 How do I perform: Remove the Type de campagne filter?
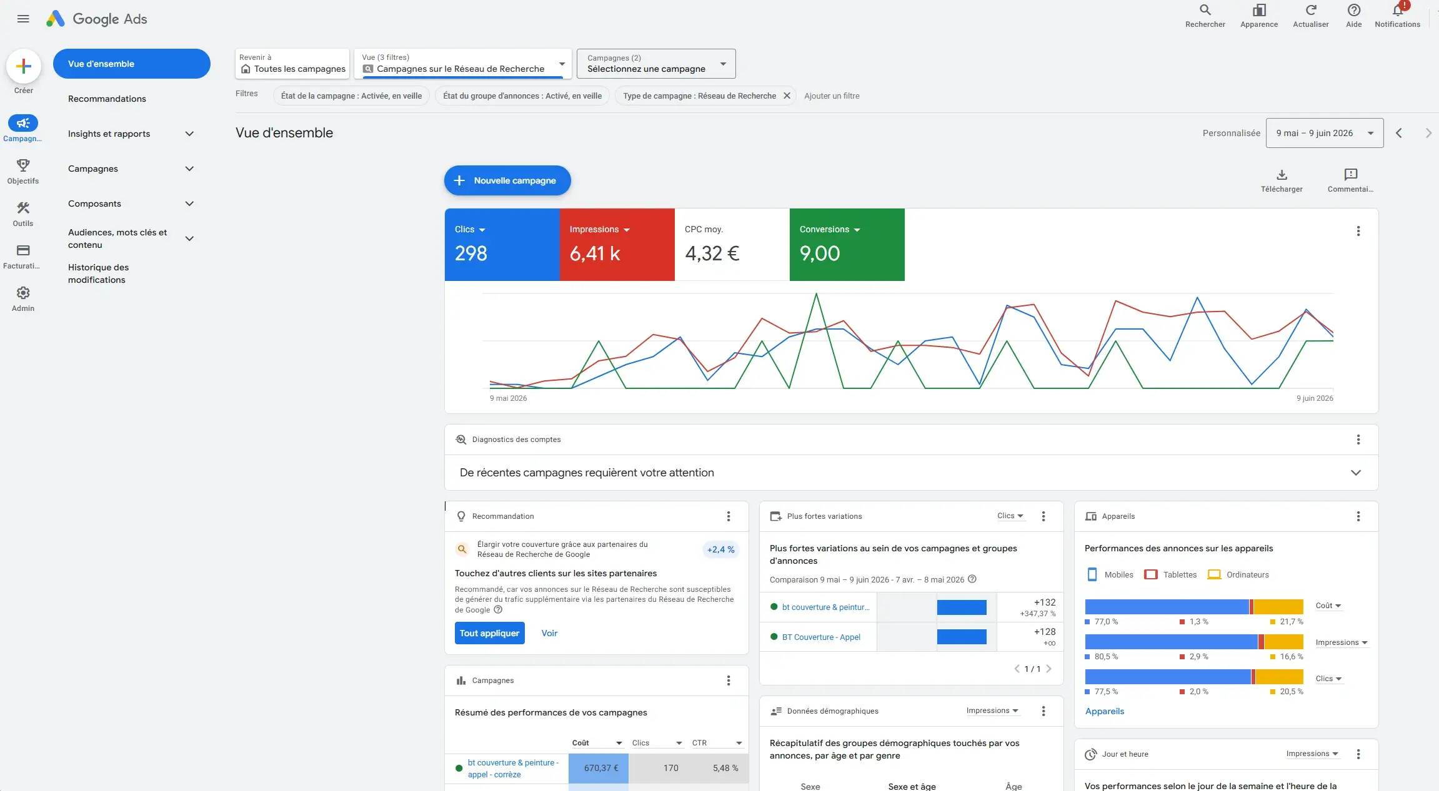(787, 96)
